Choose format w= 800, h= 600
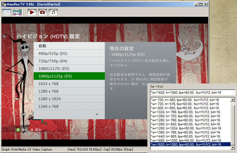This screenshot has height=153, width=237. coord(190,108)
